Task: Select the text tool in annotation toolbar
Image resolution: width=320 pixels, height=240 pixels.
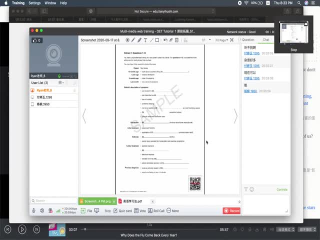Action: coord(145,40)
